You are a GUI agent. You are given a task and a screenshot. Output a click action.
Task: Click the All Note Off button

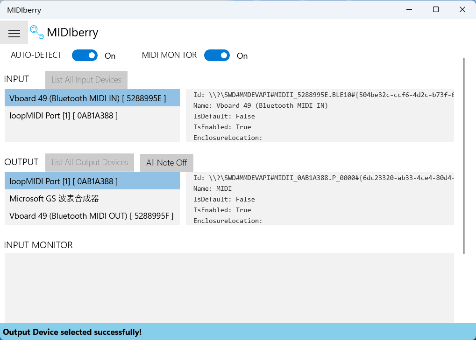pos(166,163)
